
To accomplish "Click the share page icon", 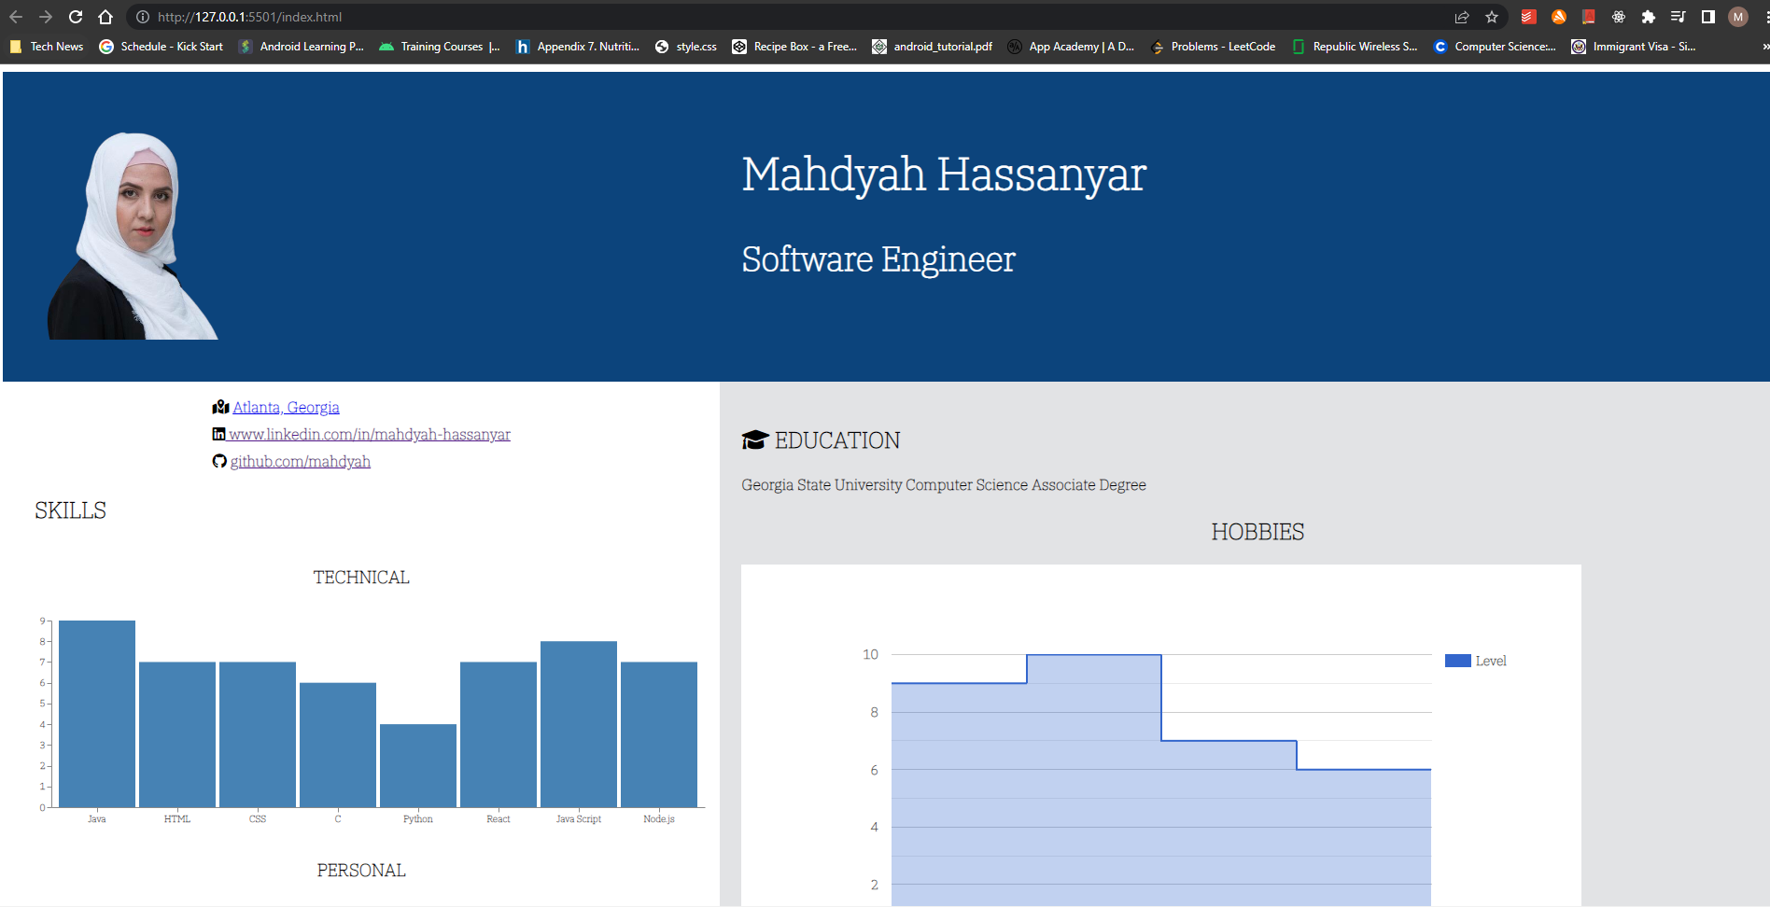I will pyautogui.click(x=1462, y=17).
